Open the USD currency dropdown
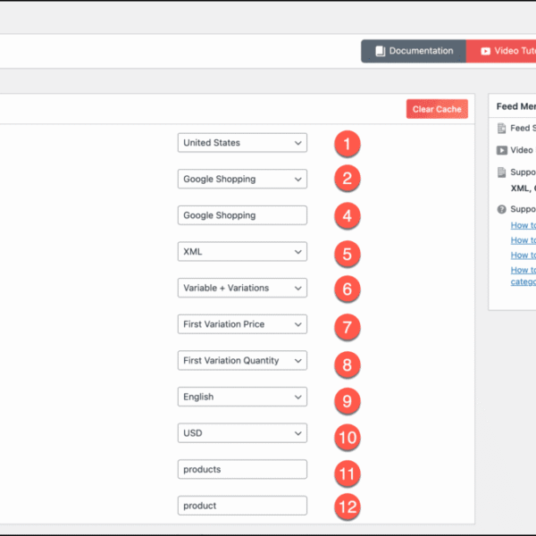536x536 pixels. click(242, 433)
